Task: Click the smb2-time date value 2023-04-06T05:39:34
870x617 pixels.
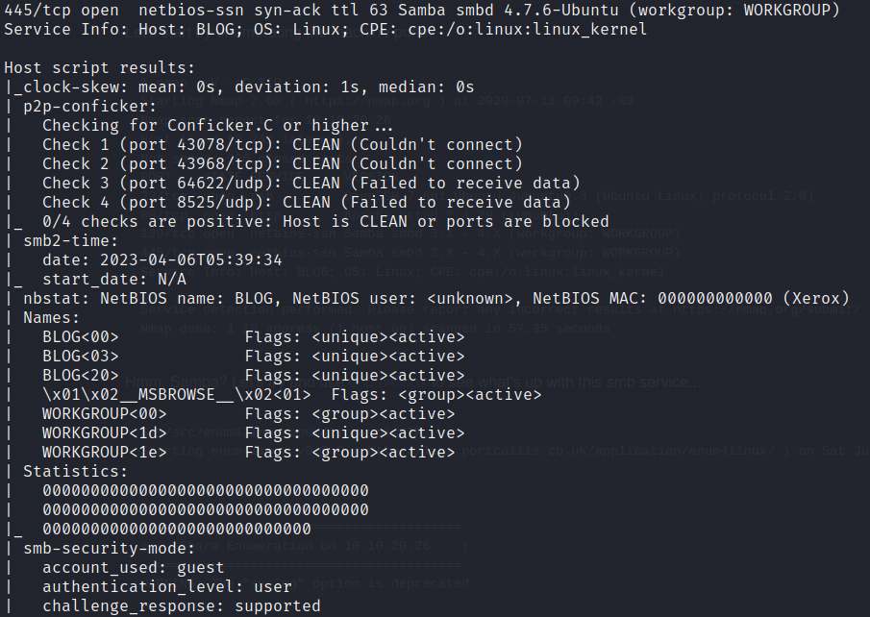Action: point(191,259)
